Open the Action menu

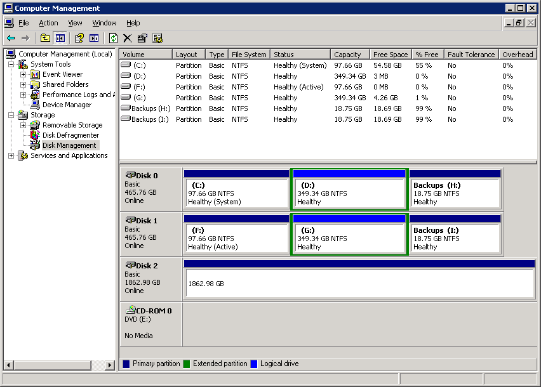(x=48, y=23)
